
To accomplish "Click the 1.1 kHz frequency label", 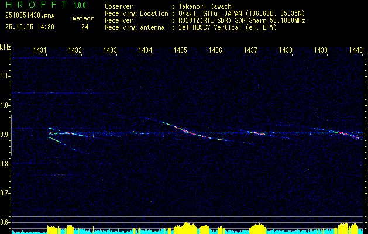I will [4, 76].
